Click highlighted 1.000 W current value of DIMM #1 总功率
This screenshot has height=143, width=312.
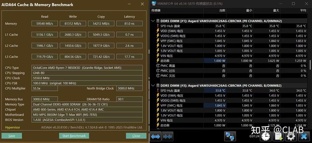(x=215, y=61)
